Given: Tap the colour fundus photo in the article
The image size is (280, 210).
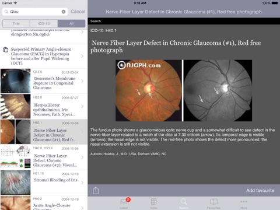Looking at the screenshot, I should click(149, 90).
